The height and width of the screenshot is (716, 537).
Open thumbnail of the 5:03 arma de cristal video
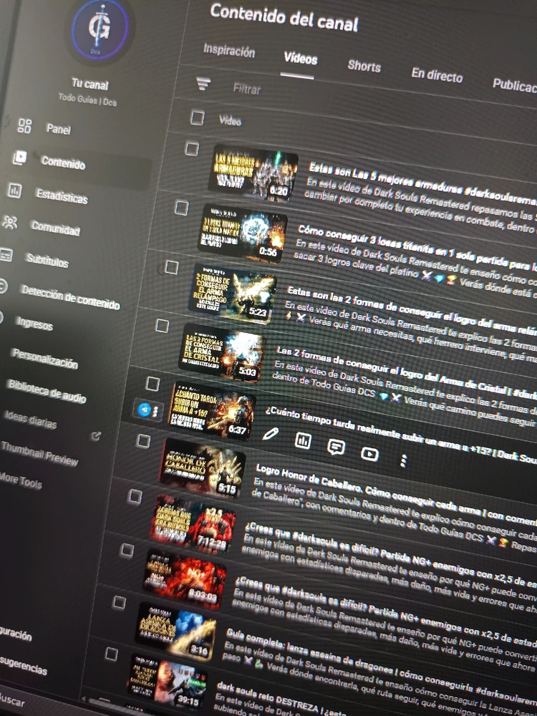pos(223,352)
